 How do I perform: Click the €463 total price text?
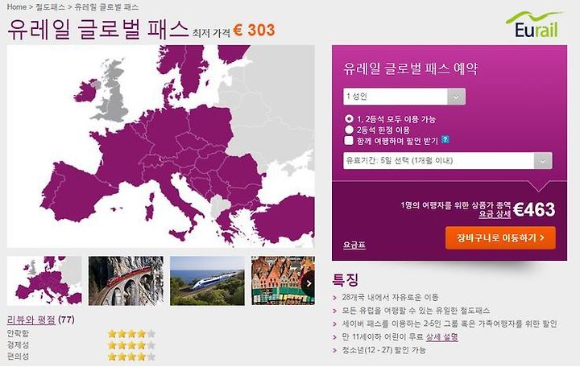[x=534, y=209]
